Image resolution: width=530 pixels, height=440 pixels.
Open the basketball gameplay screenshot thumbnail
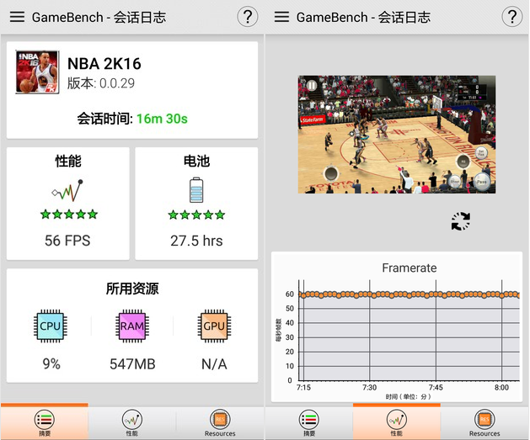pos(397,135)
